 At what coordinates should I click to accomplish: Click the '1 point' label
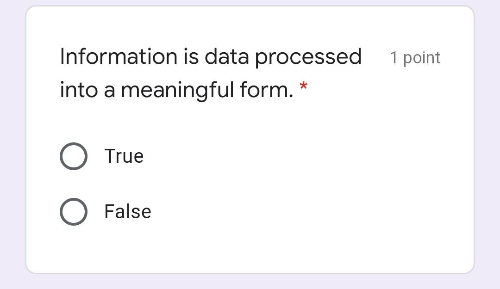(x=415, y=57)
